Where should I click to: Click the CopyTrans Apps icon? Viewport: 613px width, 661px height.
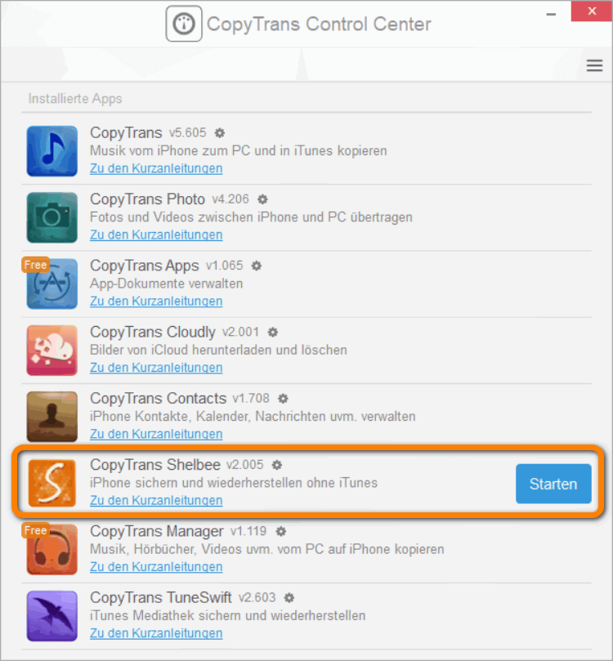[52, 284]
